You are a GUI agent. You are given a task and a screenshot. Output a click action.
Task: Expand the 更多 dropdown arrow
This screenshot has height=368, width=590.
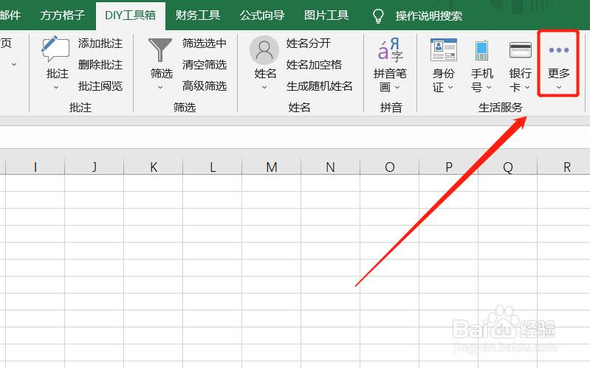[559, 88]
